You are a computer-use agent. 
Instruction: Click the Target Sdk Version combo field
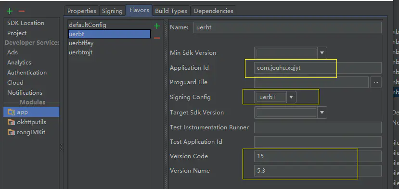coord(286,113)
